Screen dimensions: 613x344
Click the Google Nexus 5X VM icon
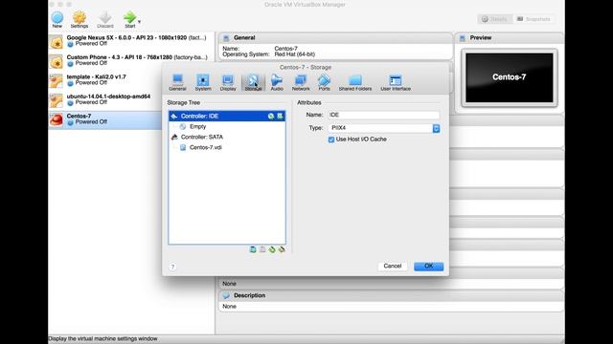pyautogui.click(x=57, y=42)
